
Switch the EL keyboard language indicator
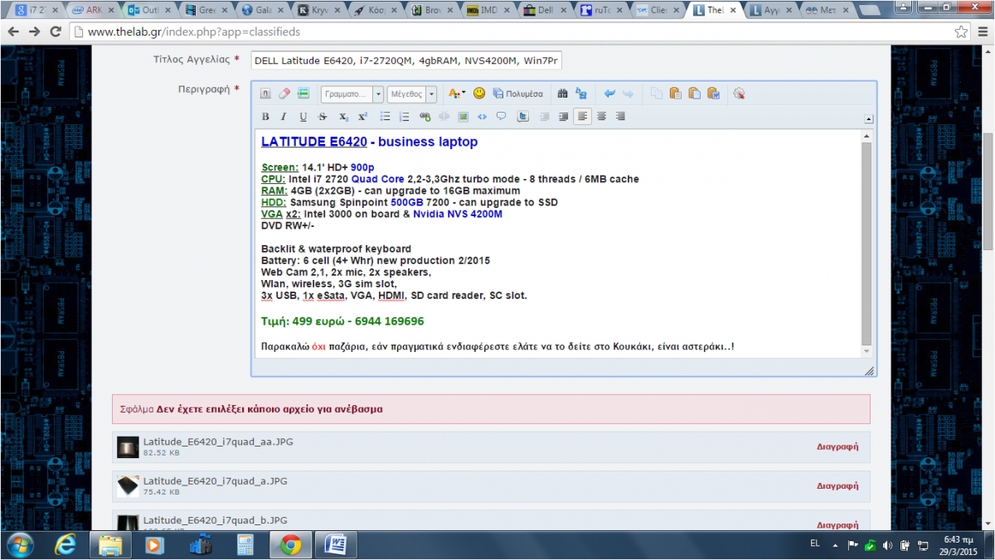(x=814, y=545)
